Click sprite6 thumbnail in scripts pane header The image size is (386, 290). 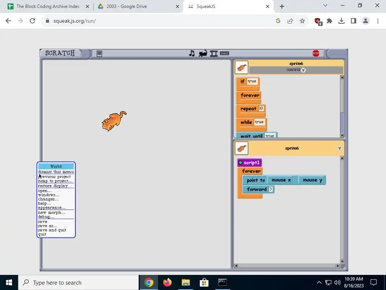(x=242, y=148)
